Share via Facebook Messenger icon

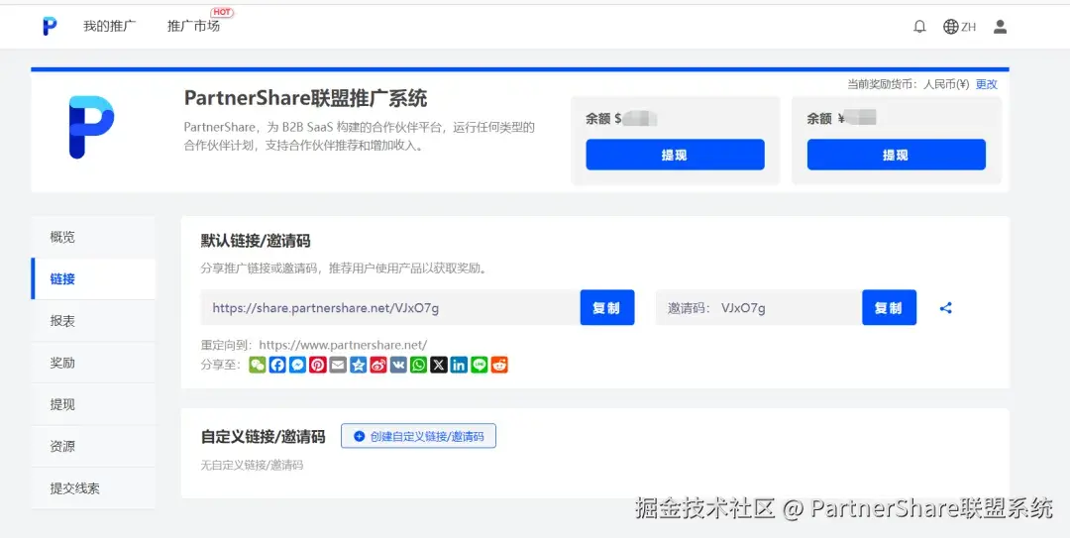tap(297, 366)
